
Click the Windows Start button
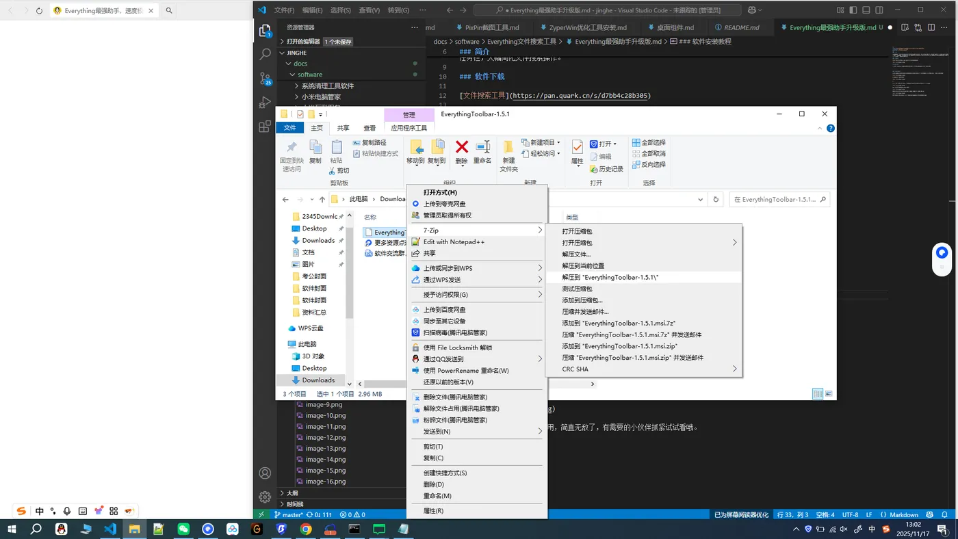tap(12, 529)
